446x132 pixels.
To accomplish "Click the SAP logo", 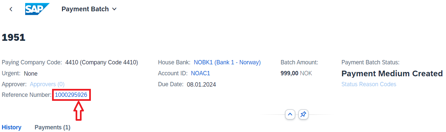I will pyautogui.click(x=37, y=9).
